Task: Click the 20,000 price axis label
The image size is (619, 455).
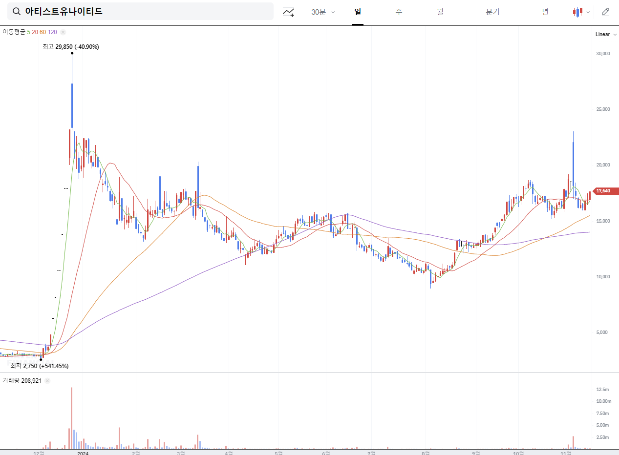Action: [603, 165]
